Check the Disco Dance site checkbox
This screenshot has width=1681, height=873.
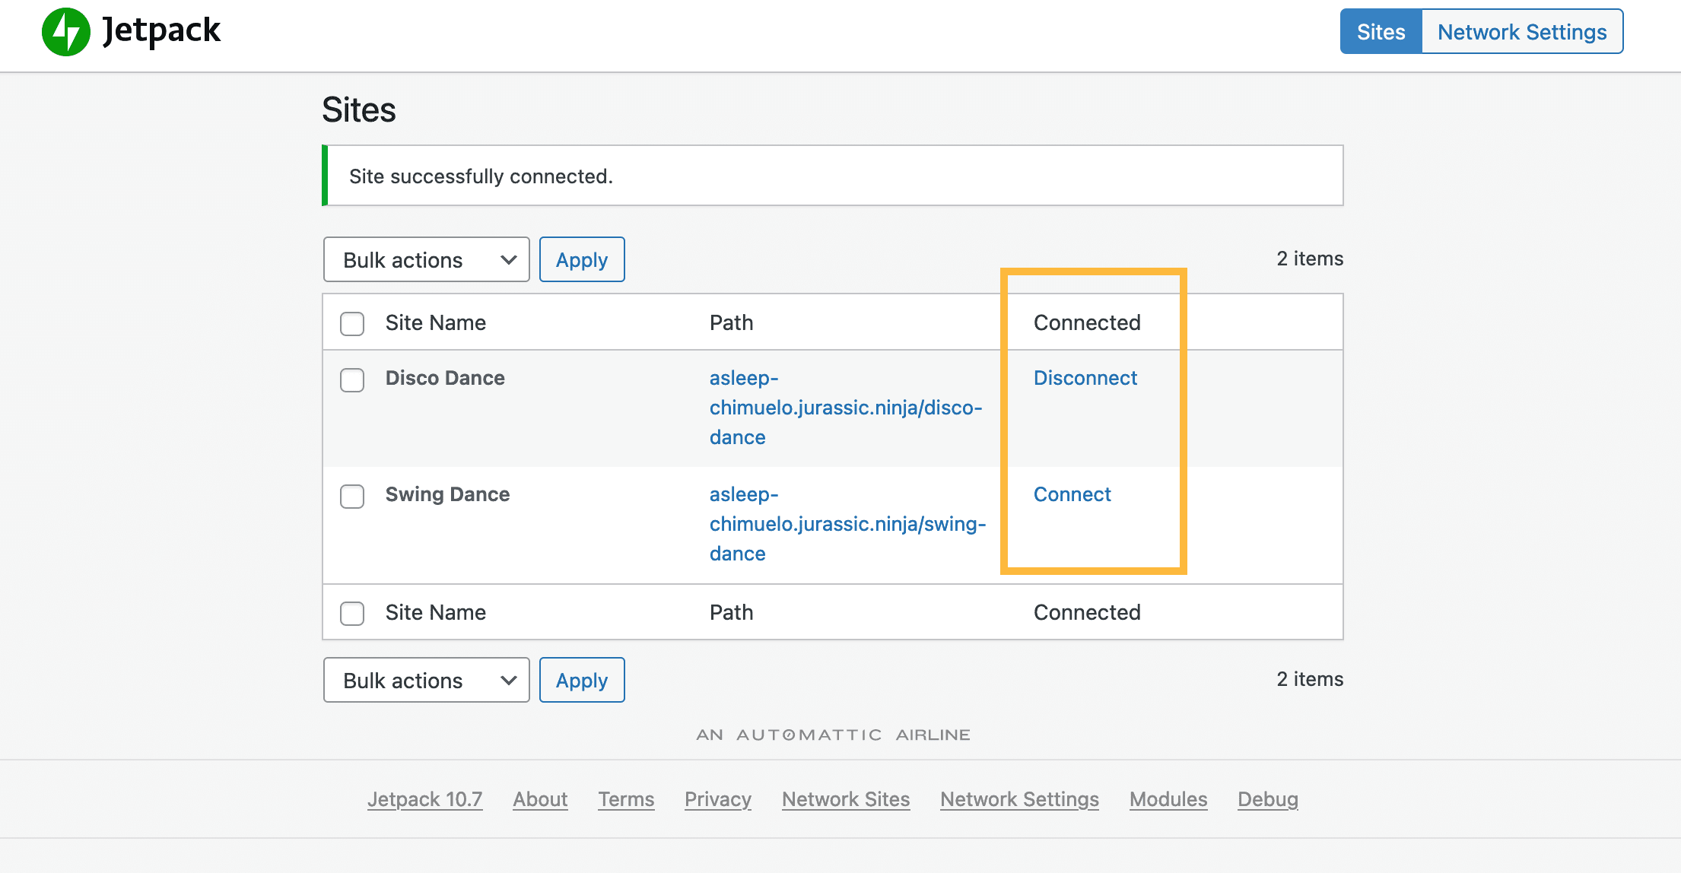(352, 379)
